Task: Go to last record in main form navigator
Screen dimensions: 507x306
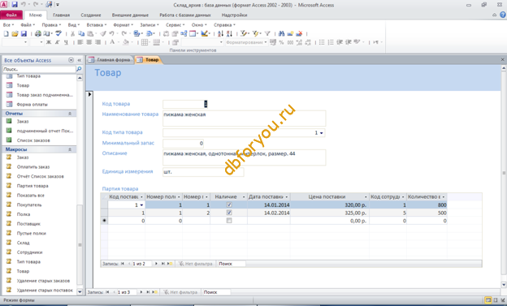Action: [x=148, y=292]
